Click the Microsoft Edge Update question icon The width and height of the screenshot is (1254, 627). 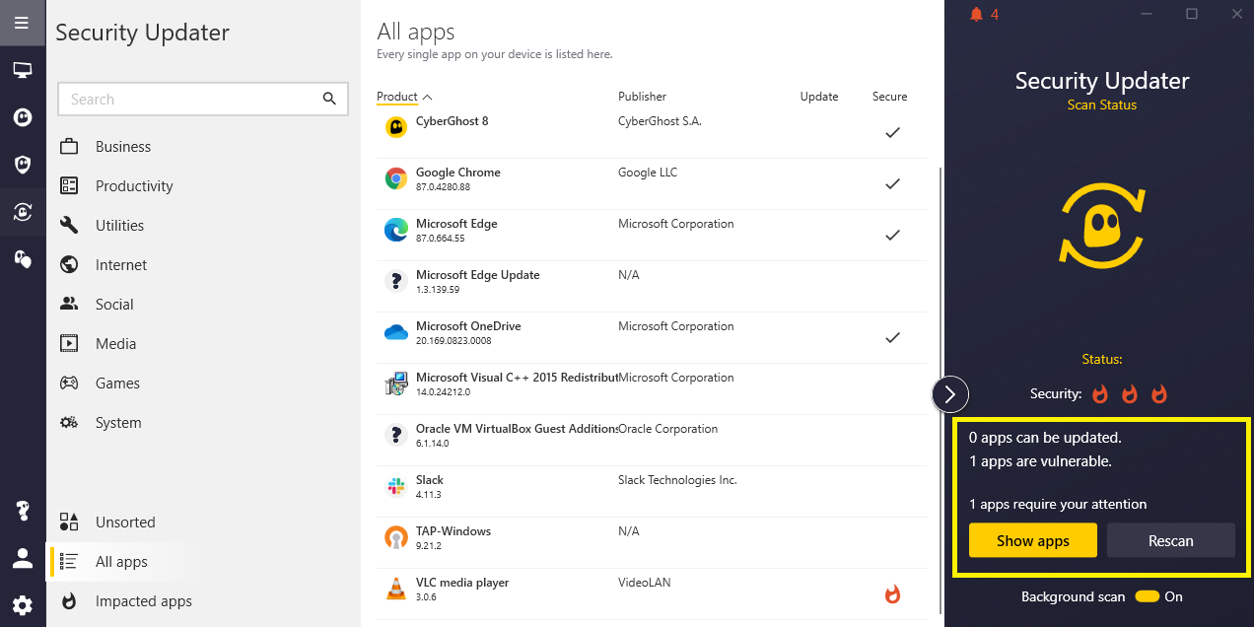pos(395,281)
